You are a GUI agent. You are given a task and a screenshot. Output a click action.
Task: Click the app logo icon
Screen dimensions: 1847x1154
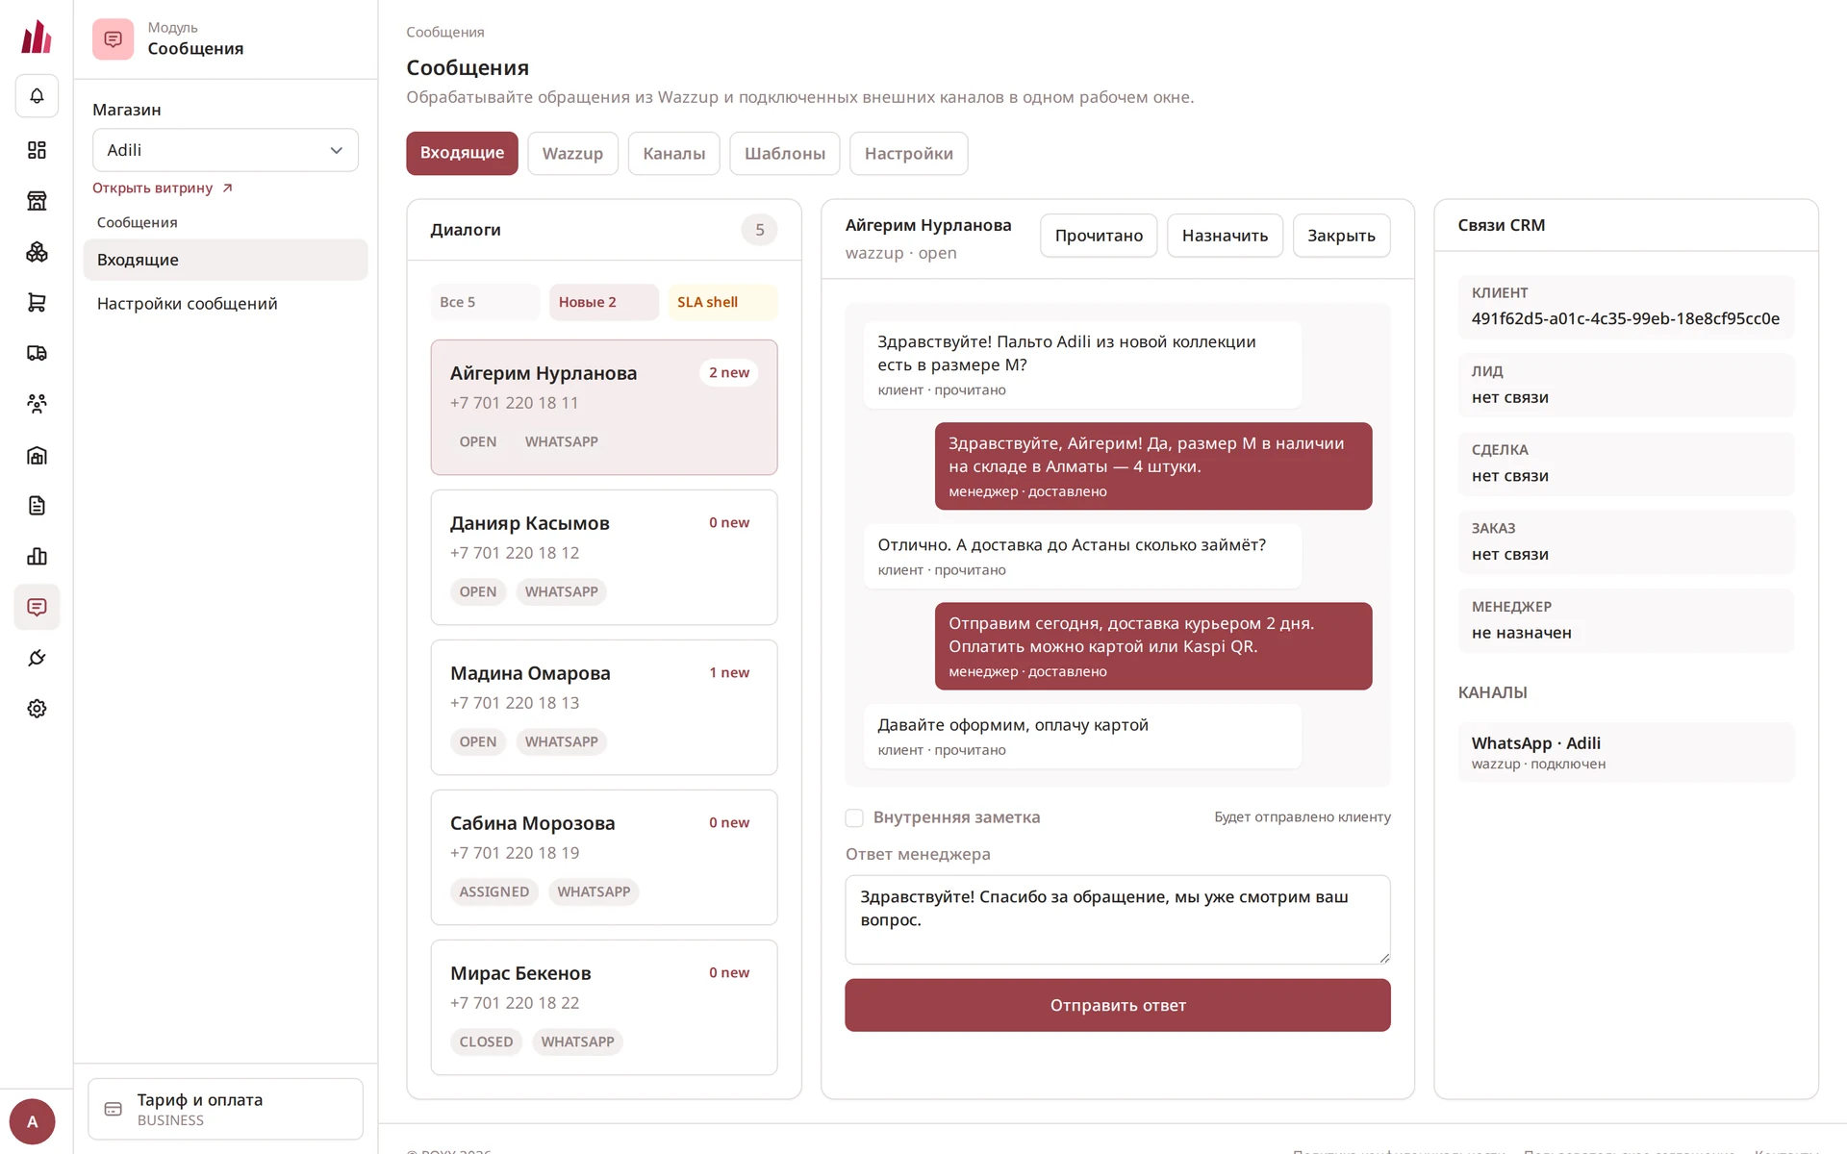pyautogui.click(x=37, y=38)
